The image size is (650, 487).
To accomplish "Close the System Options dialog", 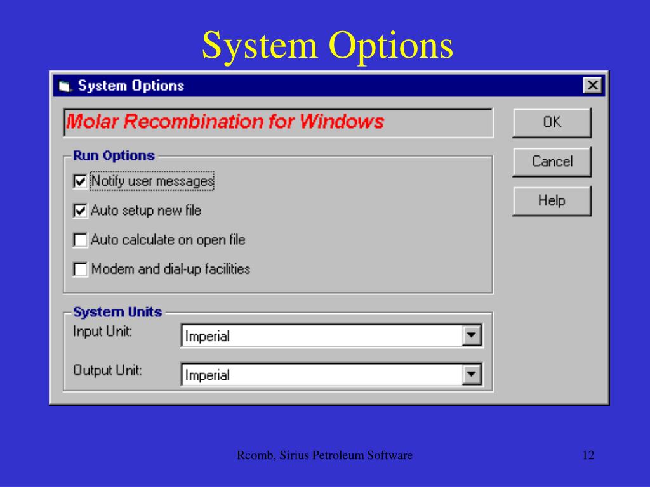I will tap(593, 86).
